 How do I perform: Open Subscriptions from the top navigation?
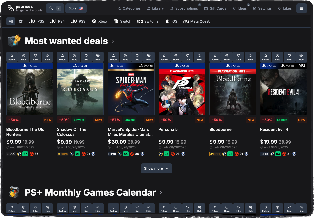click(184, 8)
